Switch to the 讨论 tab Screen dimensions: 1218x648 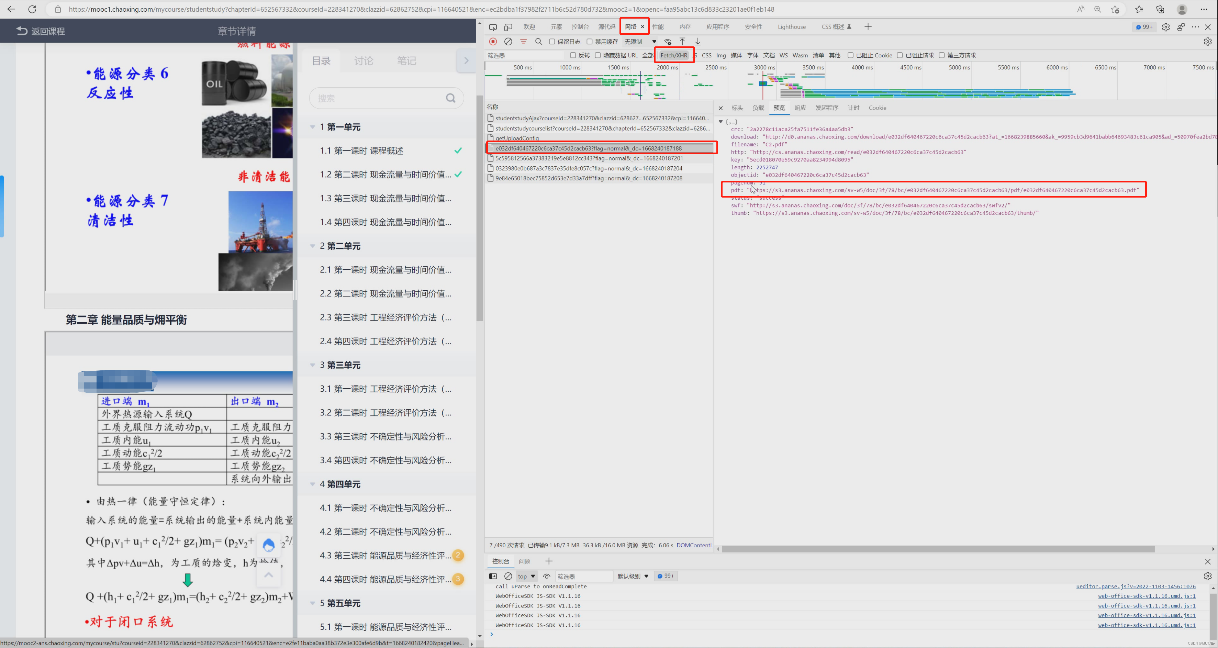click(364, 60)
